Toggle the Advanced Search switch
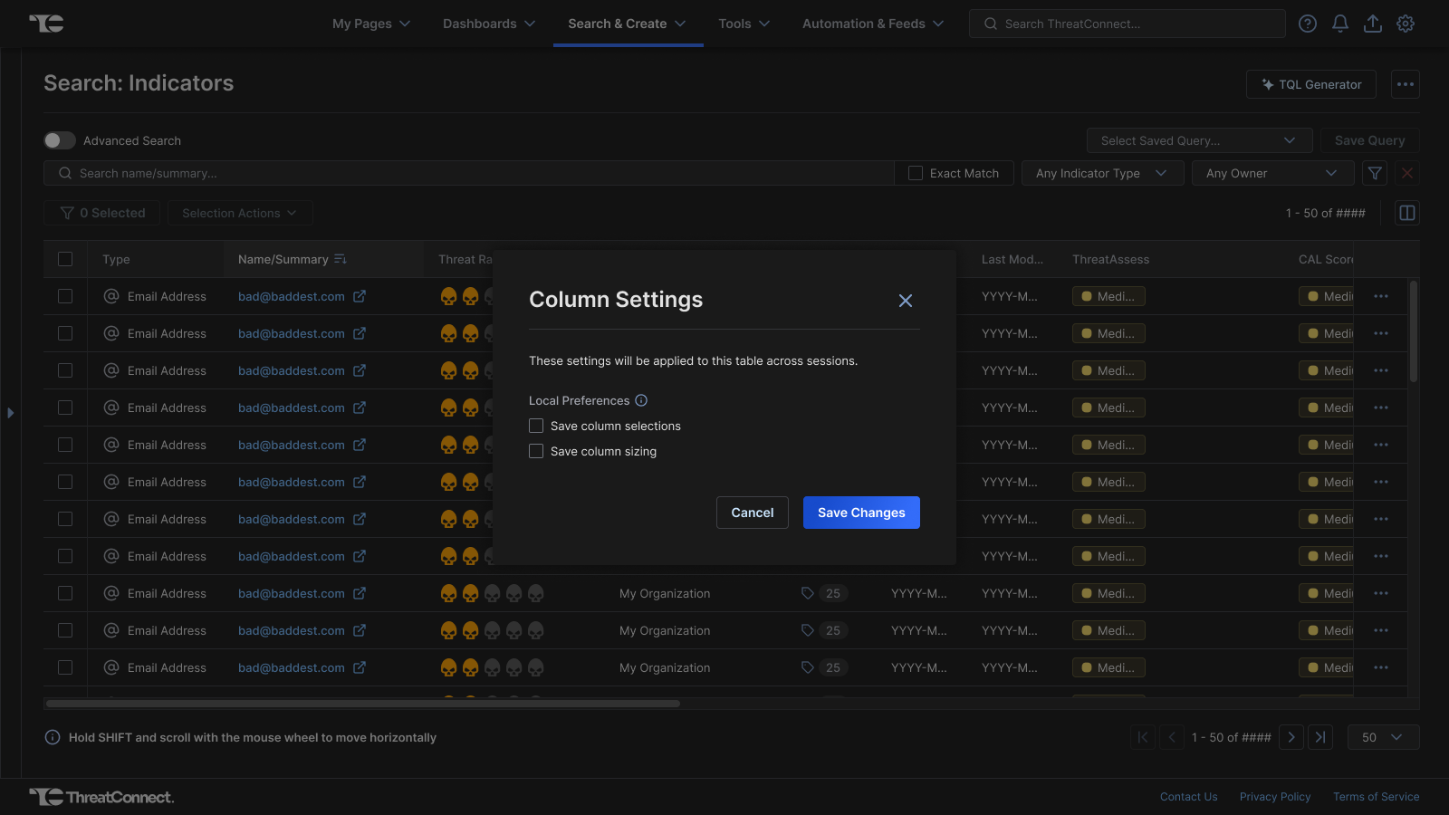The height and width of the screenshot is (815, 1449). (x=60, y=140)
